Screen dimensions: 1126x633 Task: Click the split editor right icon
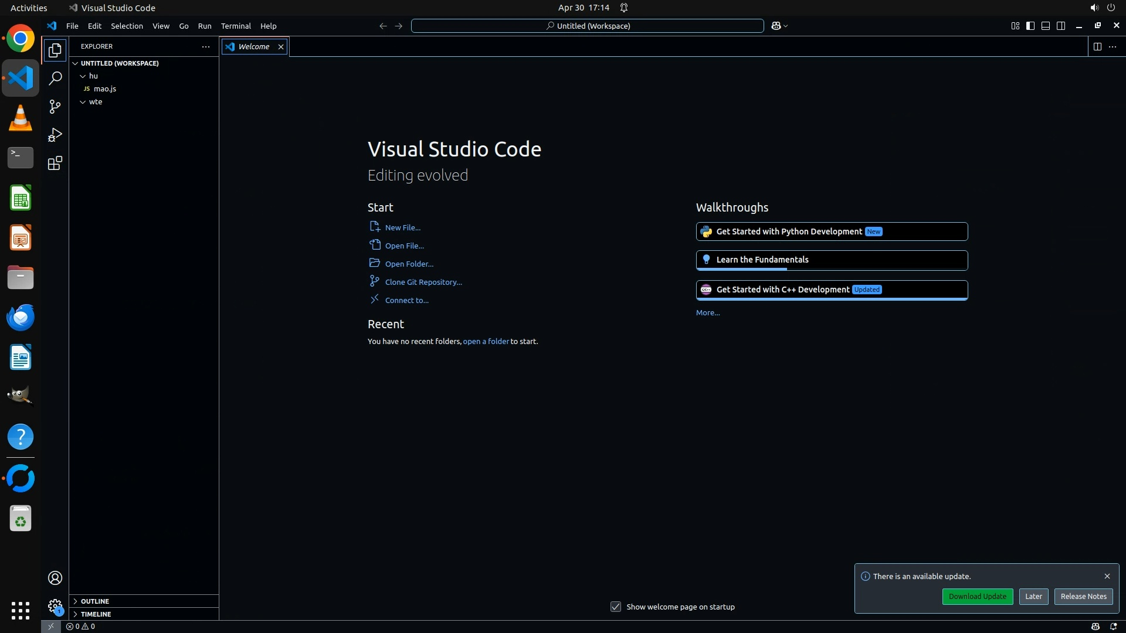pos(1097,46)
